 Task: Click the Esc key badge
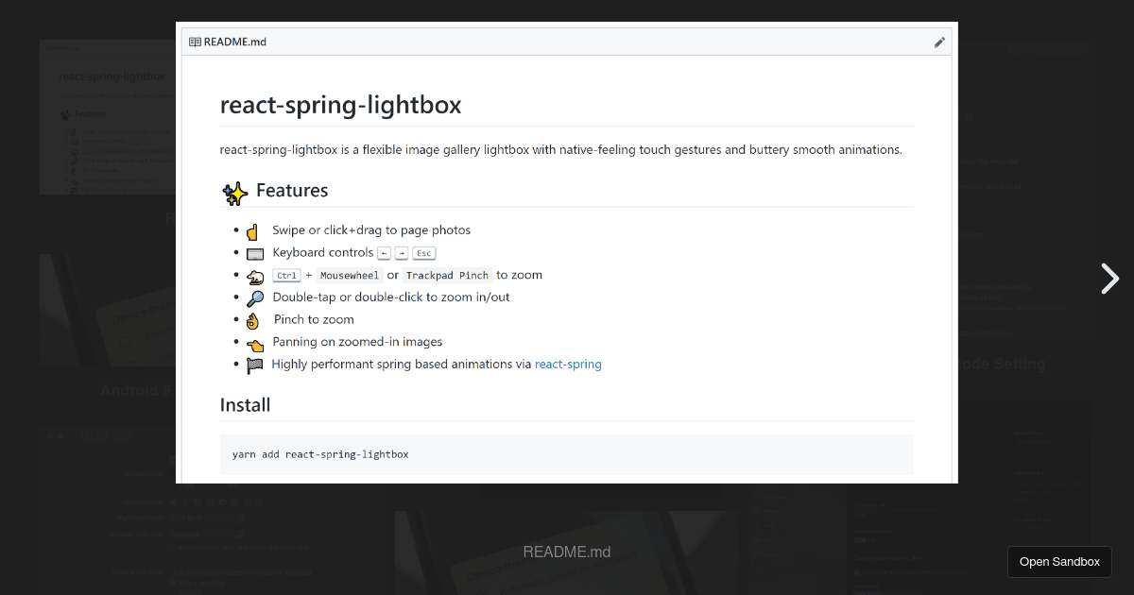point(424,253)
